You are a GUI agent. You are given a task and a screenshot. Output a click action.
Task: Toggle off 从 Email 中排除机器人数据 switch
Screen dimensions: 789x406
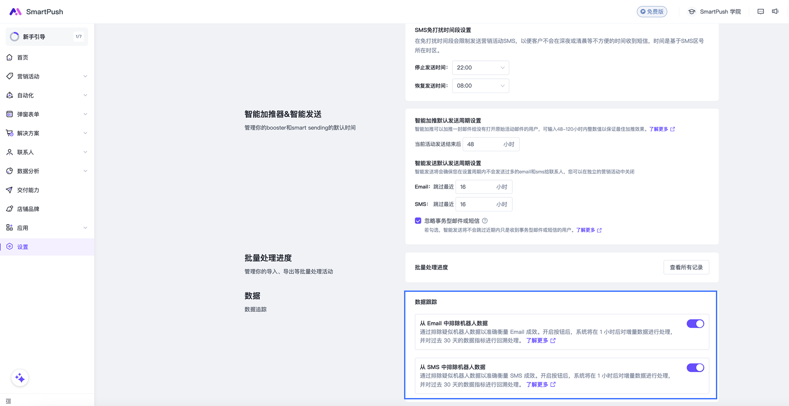[x=695, y=324]
